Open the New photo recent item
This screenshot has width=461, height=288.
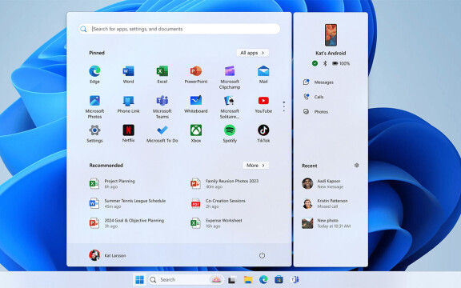pyautogui.click(x=326, y=223)
